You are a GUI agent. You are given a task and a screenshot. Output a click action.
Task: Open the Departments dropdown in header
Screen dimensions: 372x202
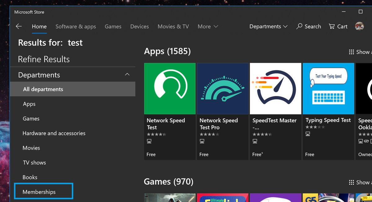[x=268, y=27]
